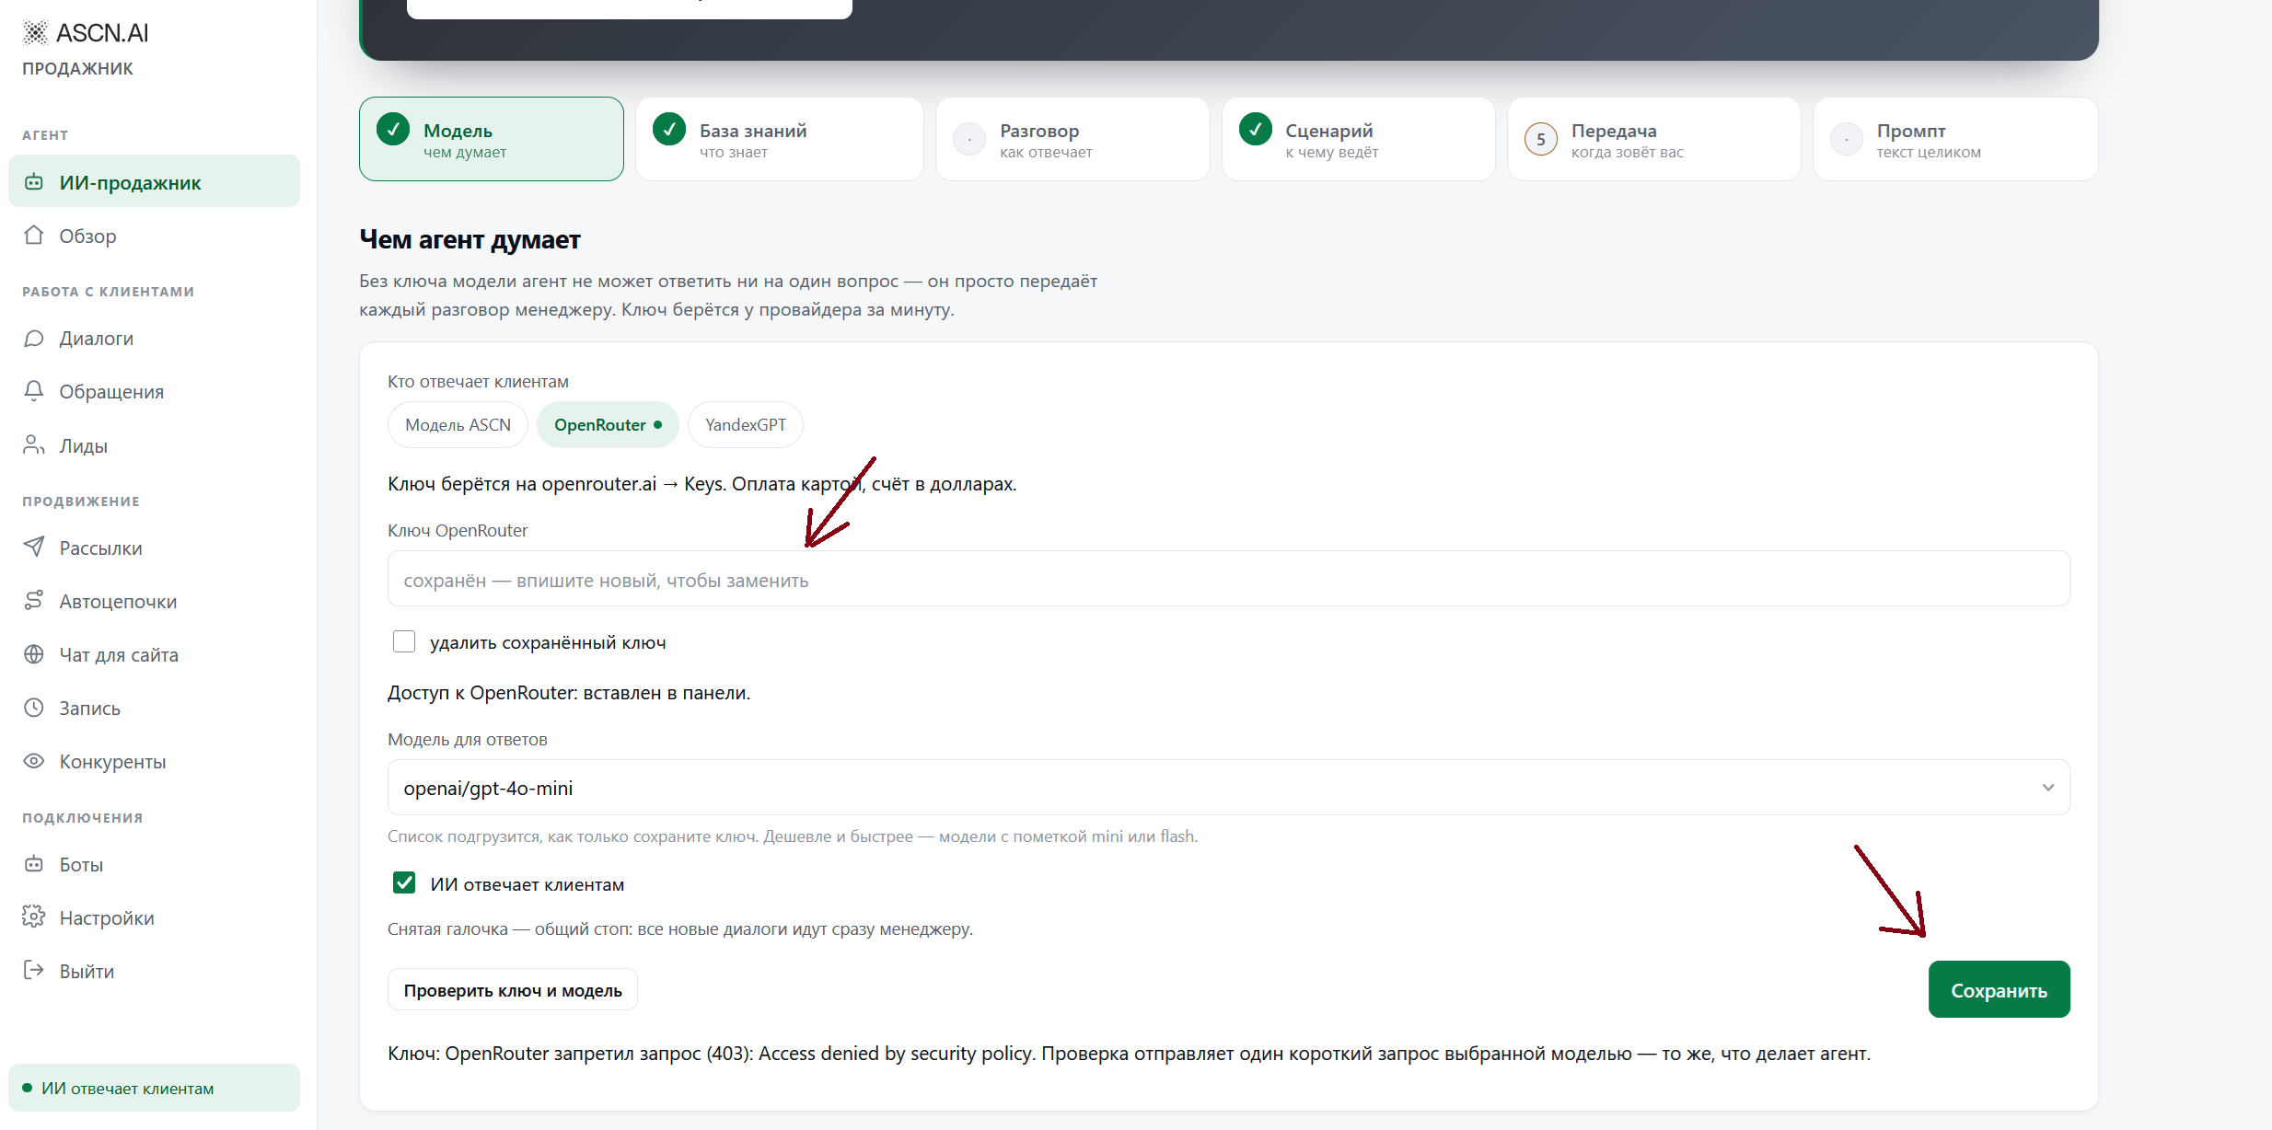
Task: Click the green checkmark on Модель step
Action: pyautogui.click(x=393, y=130)
